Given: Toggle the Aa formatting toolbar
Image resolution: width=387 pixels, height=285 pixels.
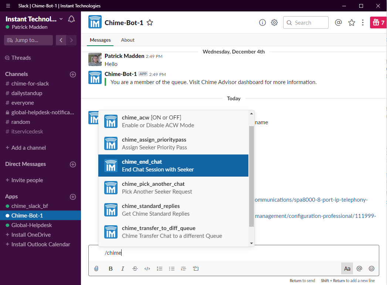Looking at the screenshot, I should tap(347, 268).
